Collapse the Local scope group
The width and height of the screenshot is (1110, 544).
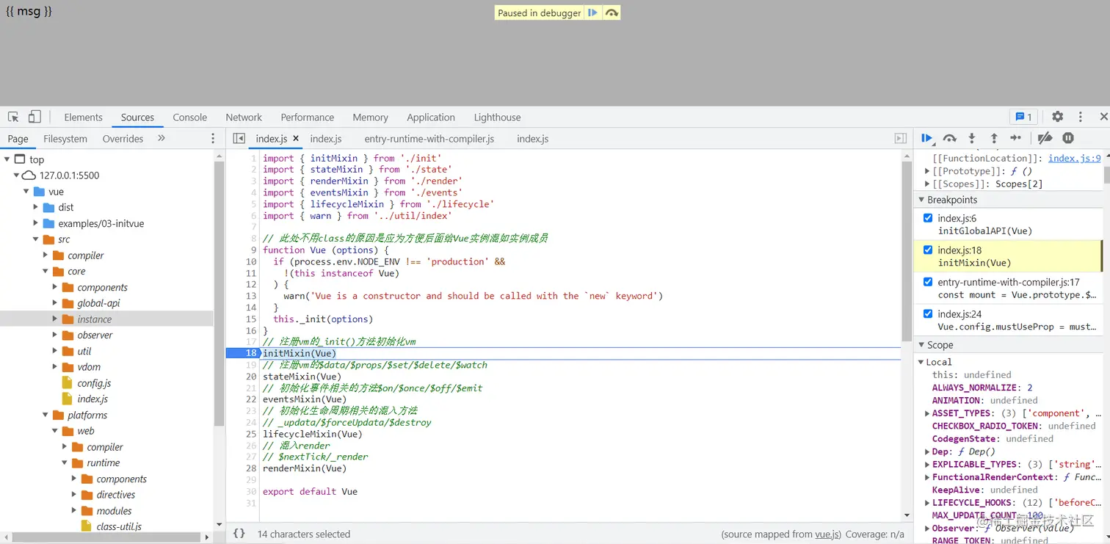click(921, 362)
